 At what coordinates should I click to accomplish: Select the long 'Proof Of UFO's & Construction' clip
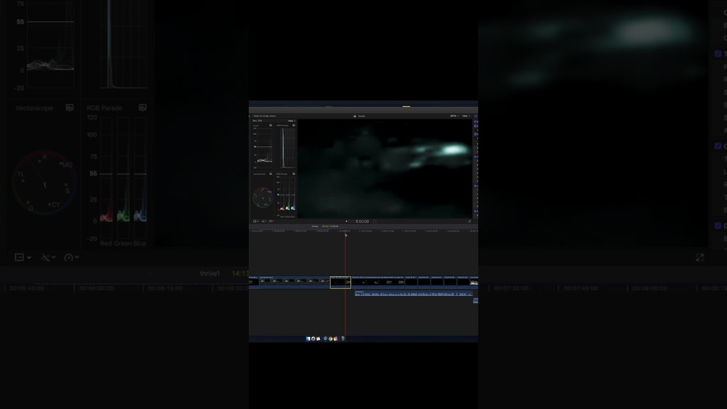pyautogui.click(x=378, y=281)
